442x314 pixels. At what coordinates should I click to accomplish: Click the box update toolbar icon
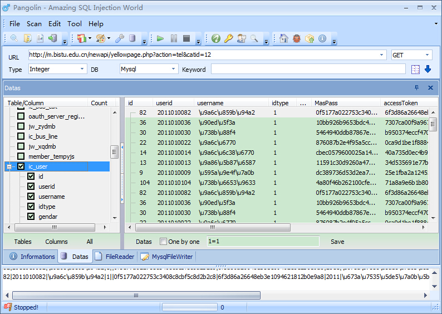tap(310, 38)
